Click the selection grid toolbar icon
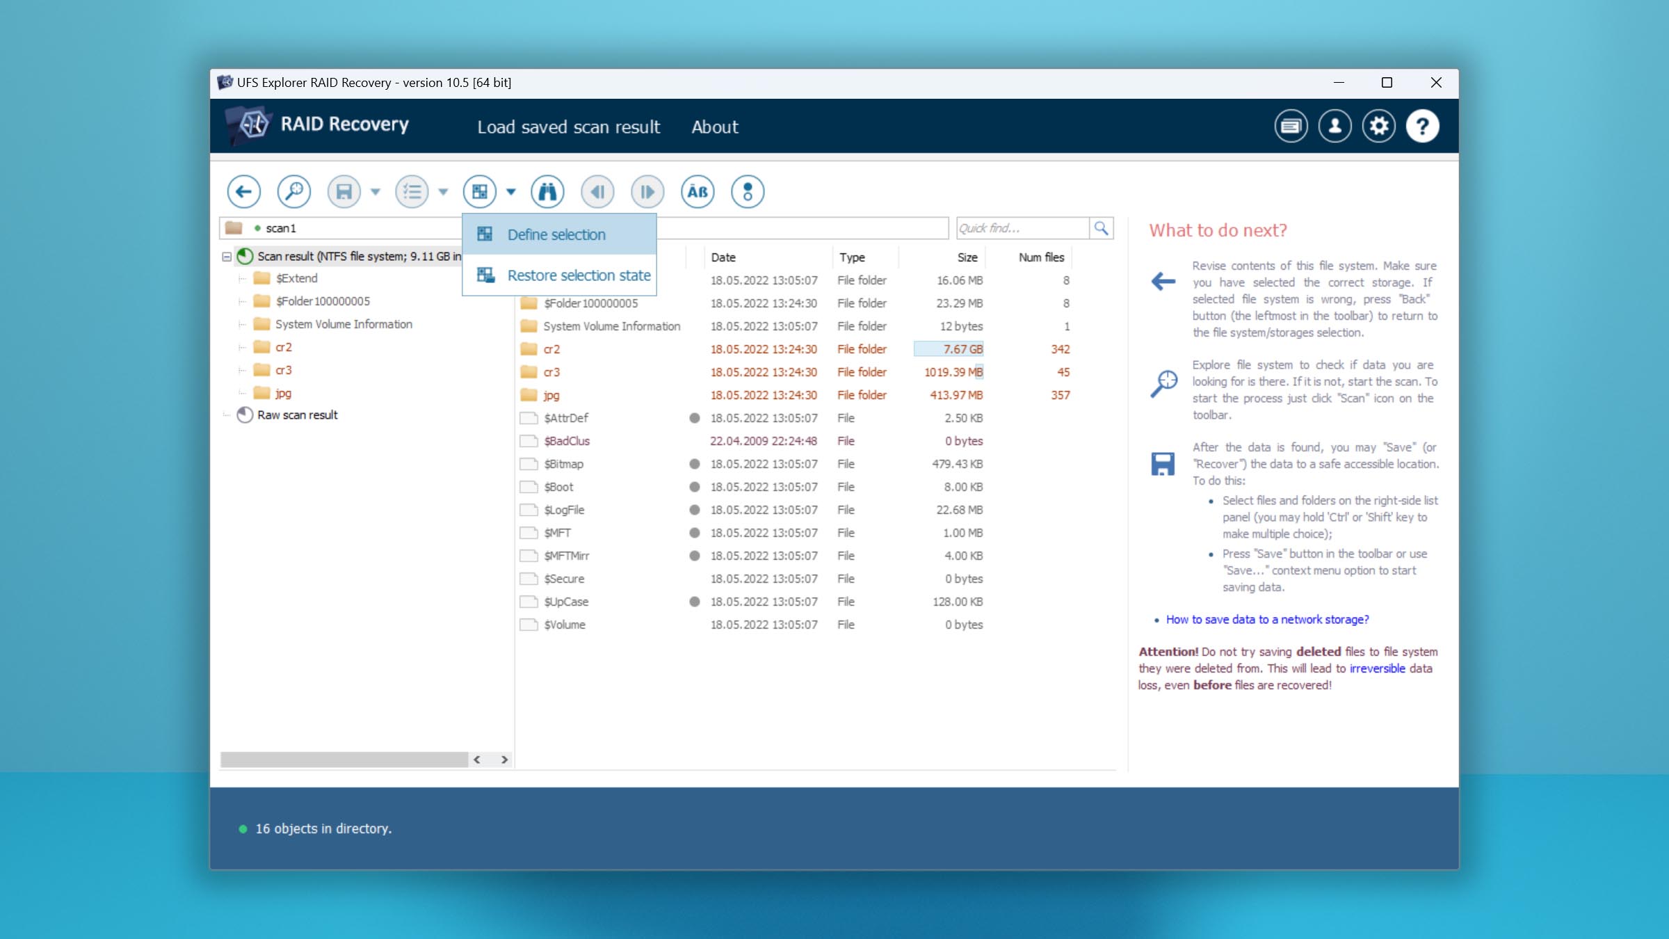This screenshot has width=1669, height=939. (x=480, y=191)
